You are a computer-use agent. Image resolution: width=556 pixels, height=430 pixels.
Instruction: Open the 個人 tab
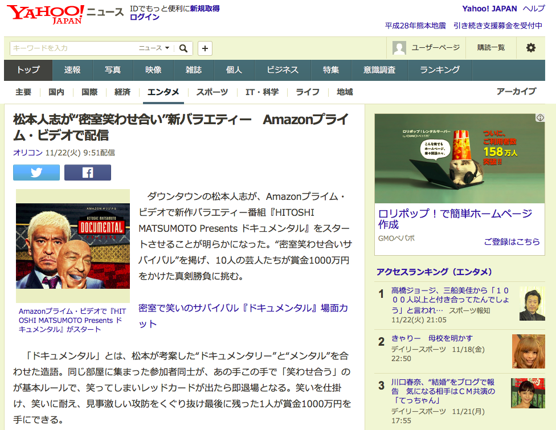(x=234, y=70)
